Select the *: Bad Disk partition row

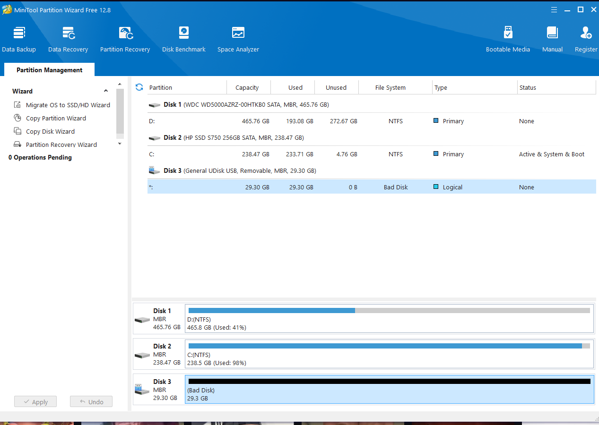(372, 187)
